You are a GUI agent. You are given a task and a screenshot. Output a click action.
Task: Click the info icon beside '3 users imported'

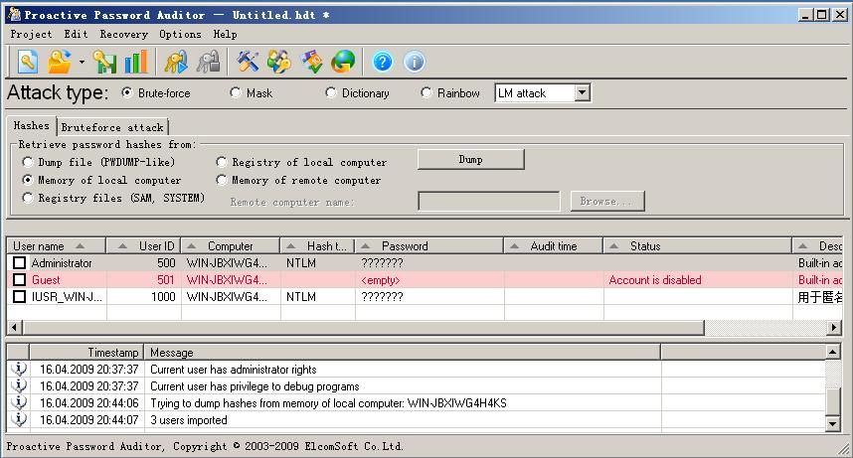click(19, 419)
